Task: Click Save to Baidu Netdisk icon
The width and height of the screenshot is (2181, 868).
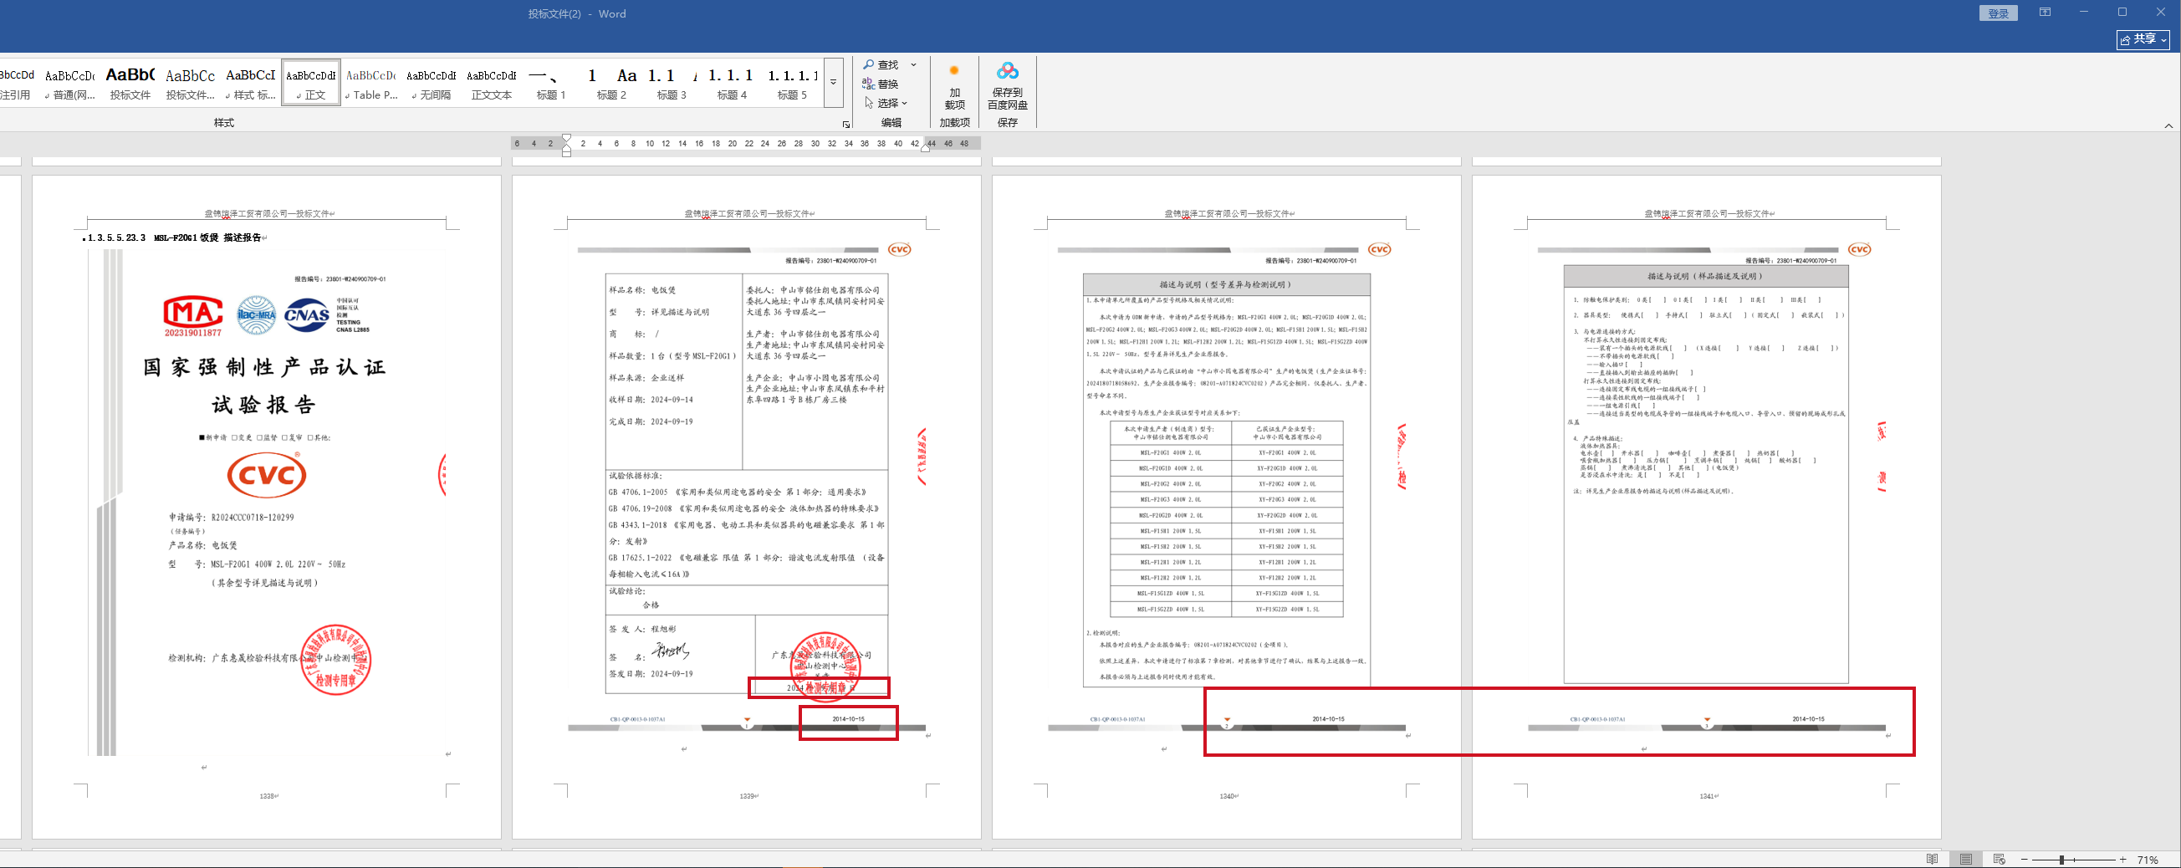Action: click(x=1008, y=70)
